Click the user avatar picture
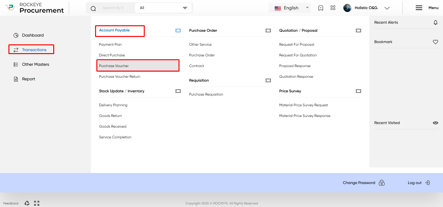 pos(347,8)
